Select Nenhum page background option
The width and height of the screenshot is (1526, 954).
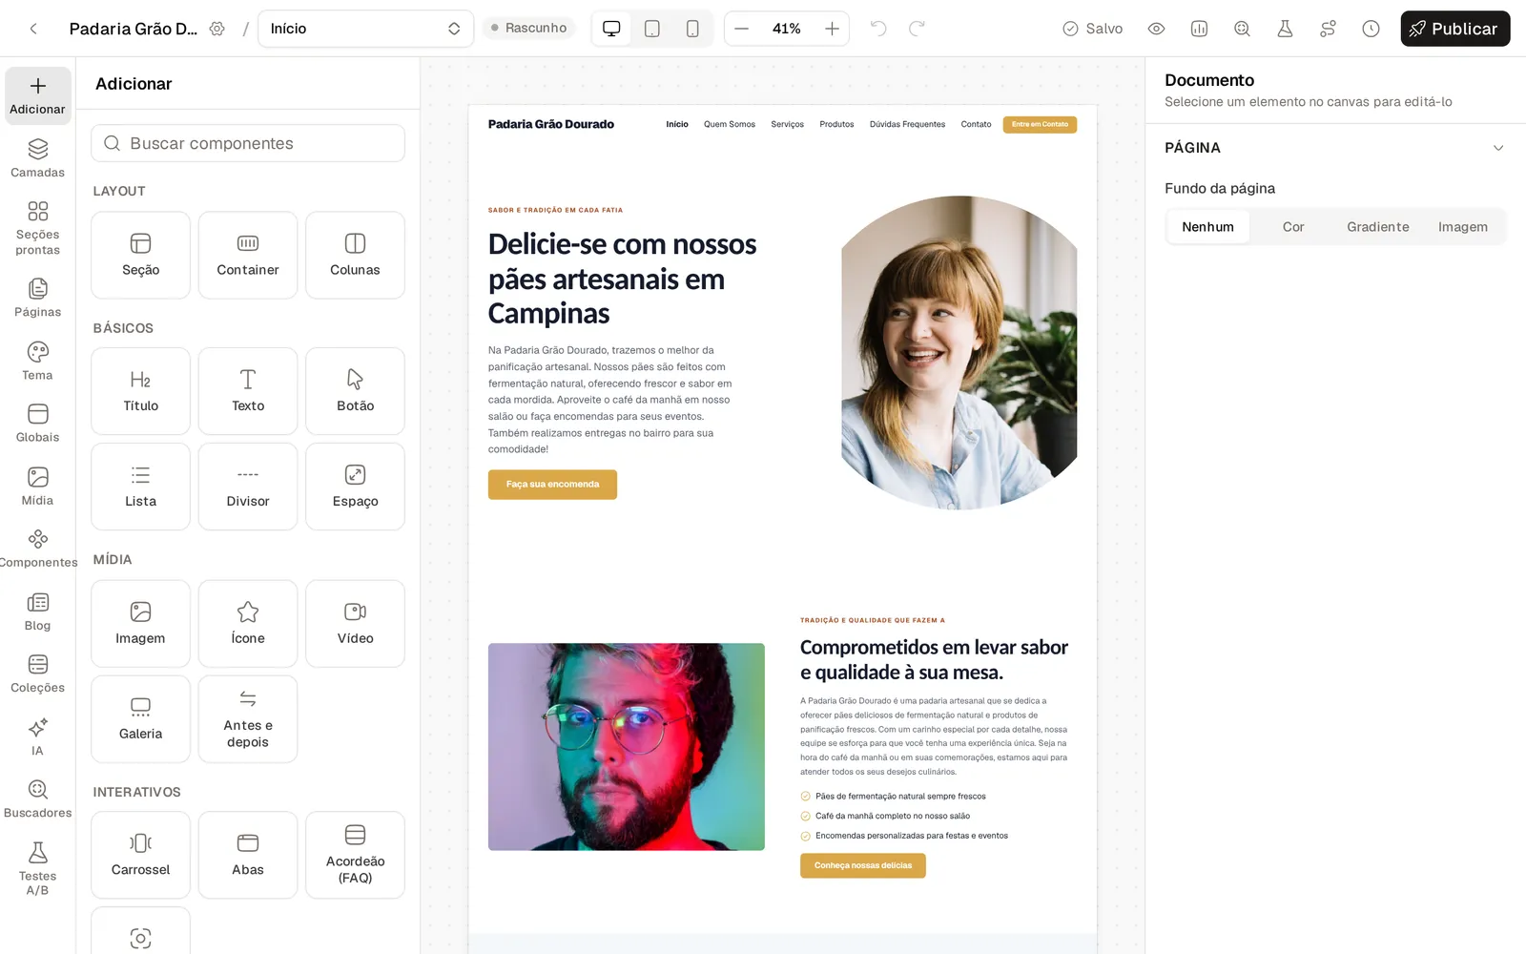point(1207,227)
